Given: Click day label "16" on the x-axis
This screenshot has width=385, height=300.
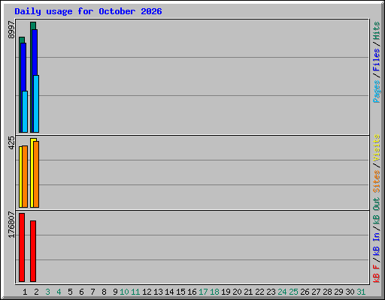Looking at the screenshot, I should coord(192,292).
